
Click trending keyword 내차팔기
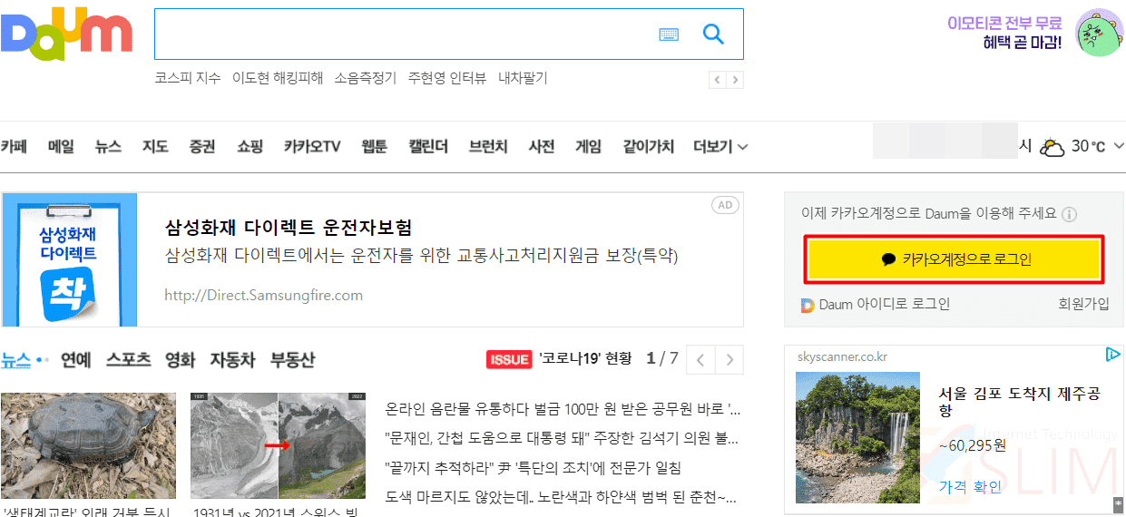pos(523,78)
